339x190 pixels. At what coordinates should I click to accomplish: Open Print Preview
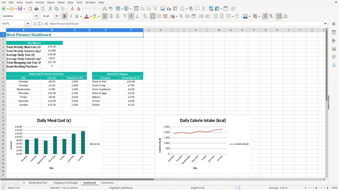pyautogui.click(x=43, y=9)
